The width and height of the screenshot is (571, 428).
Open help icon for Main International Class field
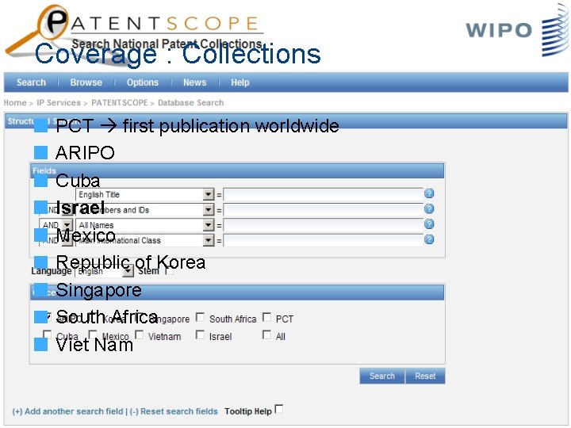click(429, 239)
